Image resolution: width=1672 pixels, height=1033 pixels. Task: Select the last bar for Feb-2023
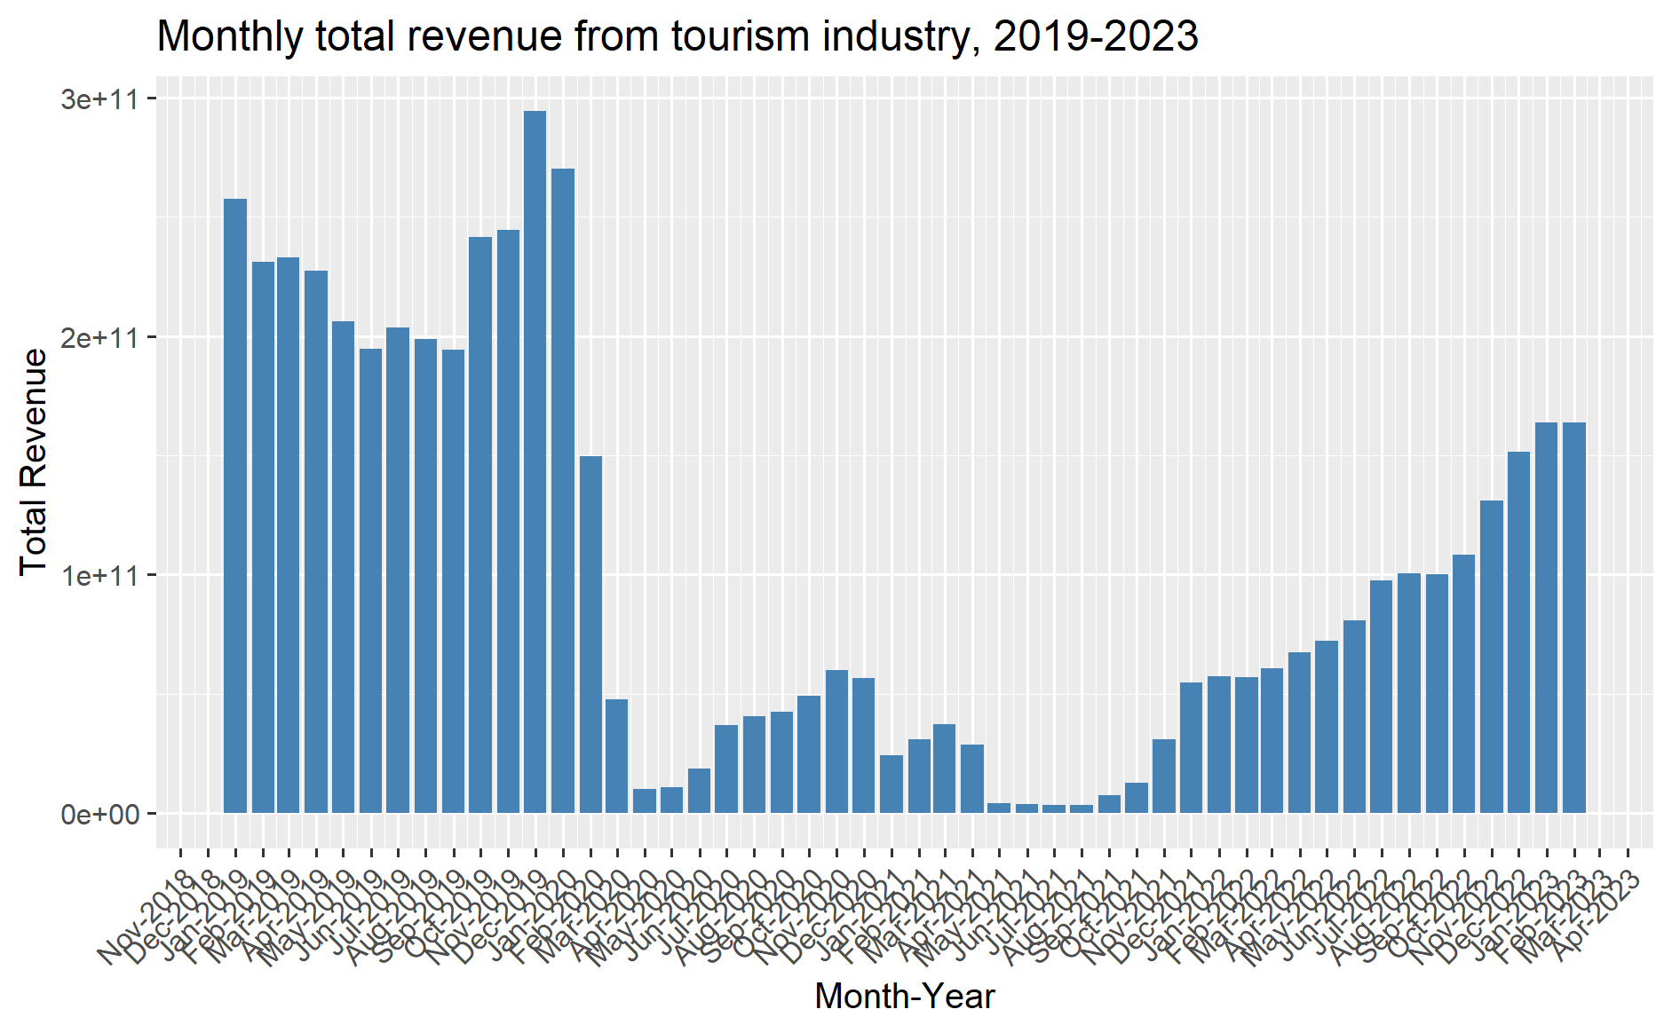point(1574,618)
